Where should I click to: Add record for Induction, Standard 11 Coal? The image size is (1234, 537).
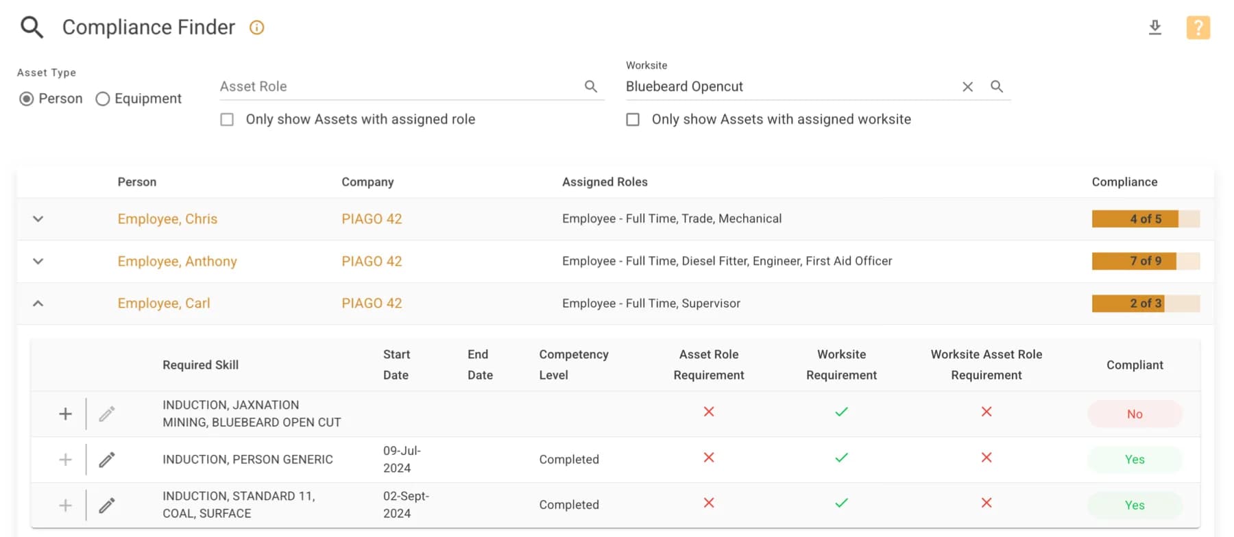[65, 505]
